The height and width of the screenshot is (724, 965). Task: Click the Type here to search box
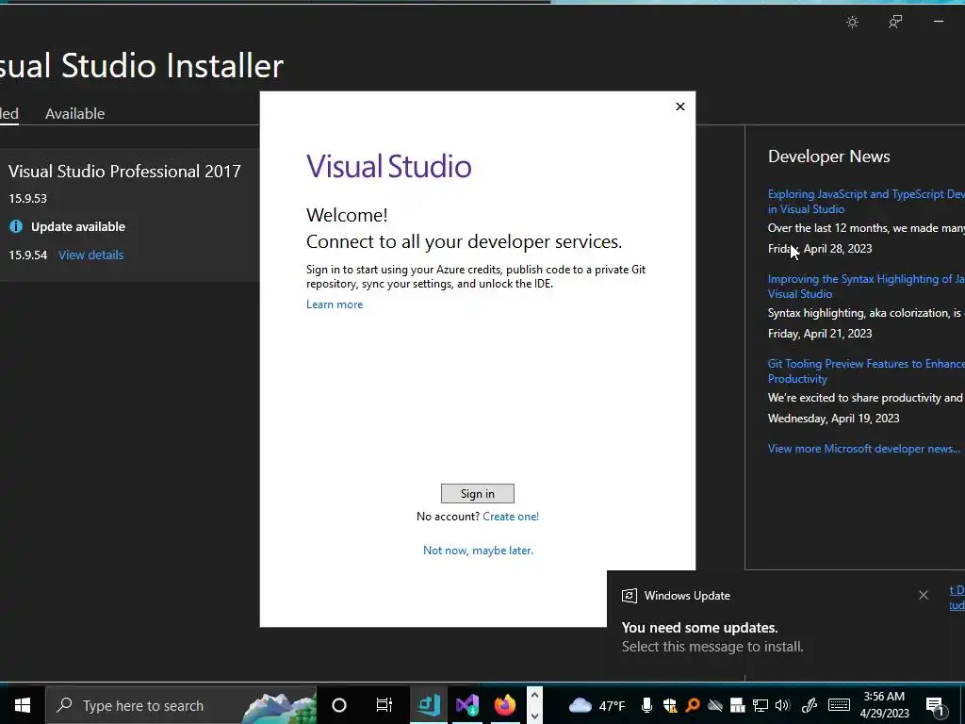[181, 705]
